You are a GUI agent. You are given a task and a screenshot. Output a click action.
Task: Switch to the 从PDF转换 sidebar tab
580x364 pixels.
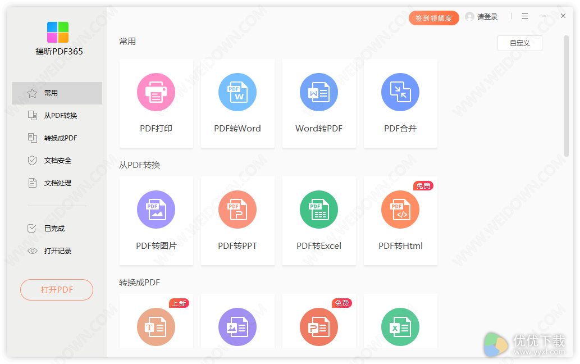pos(57,116)
